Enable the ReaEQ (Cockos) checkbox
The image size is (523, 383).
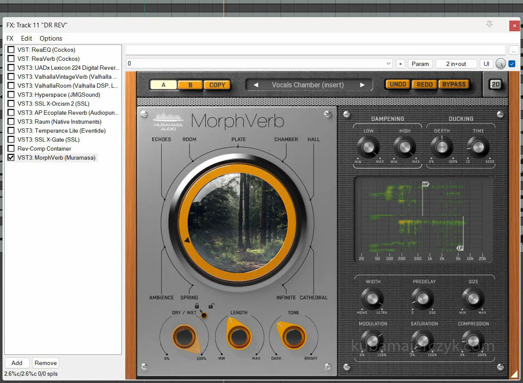pos(11,50)
